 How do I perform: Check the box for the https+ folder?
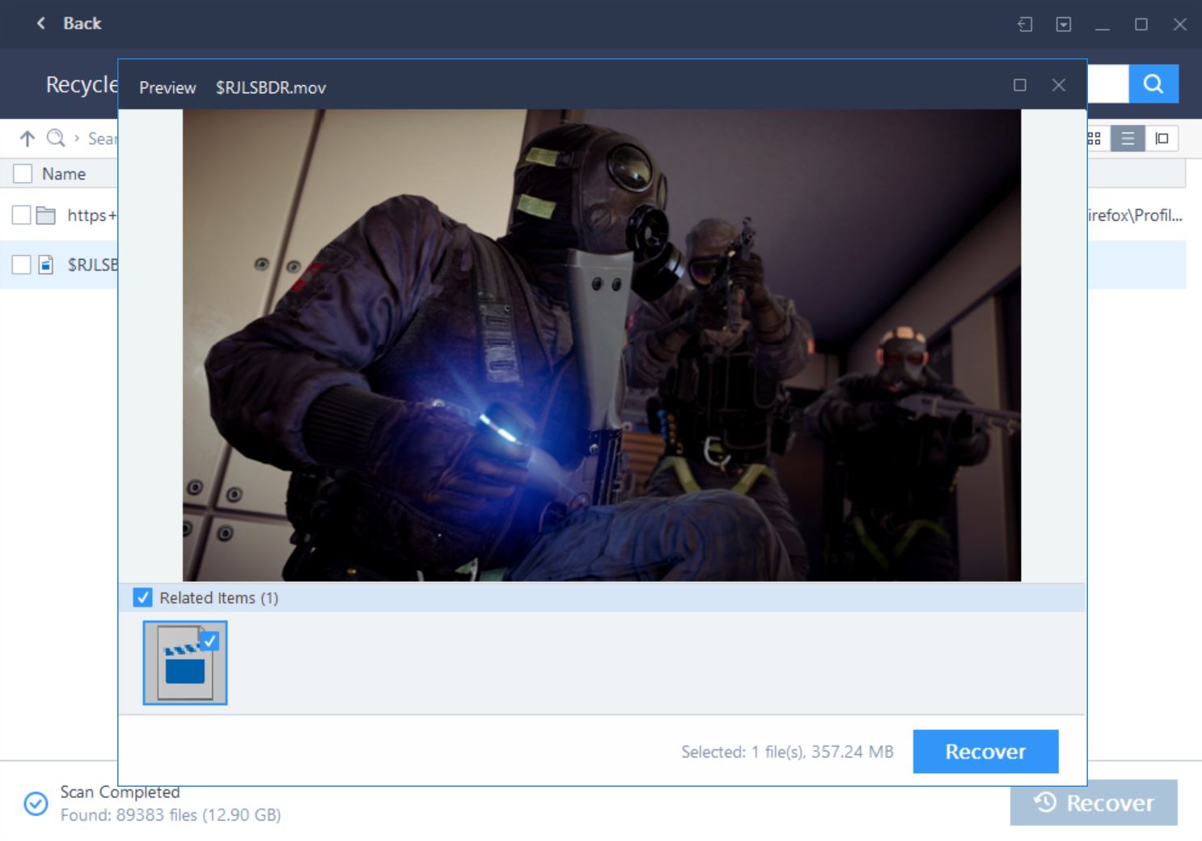pyautogui.click(x=22, y=215)
